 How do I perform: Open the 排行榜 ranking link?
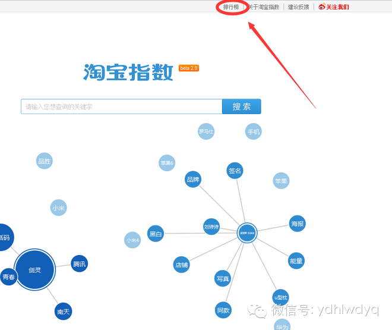pyautogui.click(x=231, y=7)
